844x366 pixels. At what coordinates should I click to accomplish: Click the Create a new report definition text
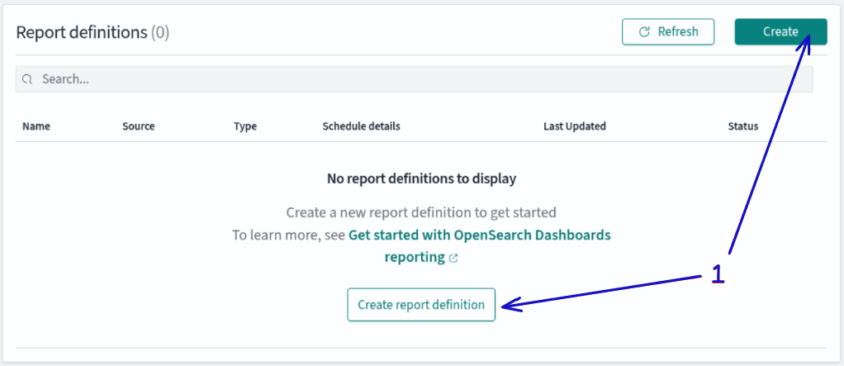[421, 212]
